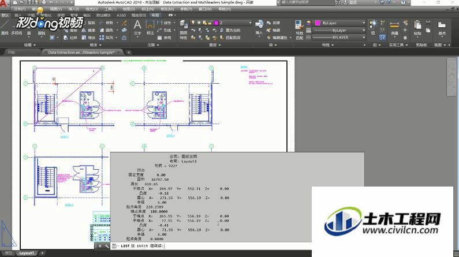Click the Trim (修剪) tool

[106, 23]
